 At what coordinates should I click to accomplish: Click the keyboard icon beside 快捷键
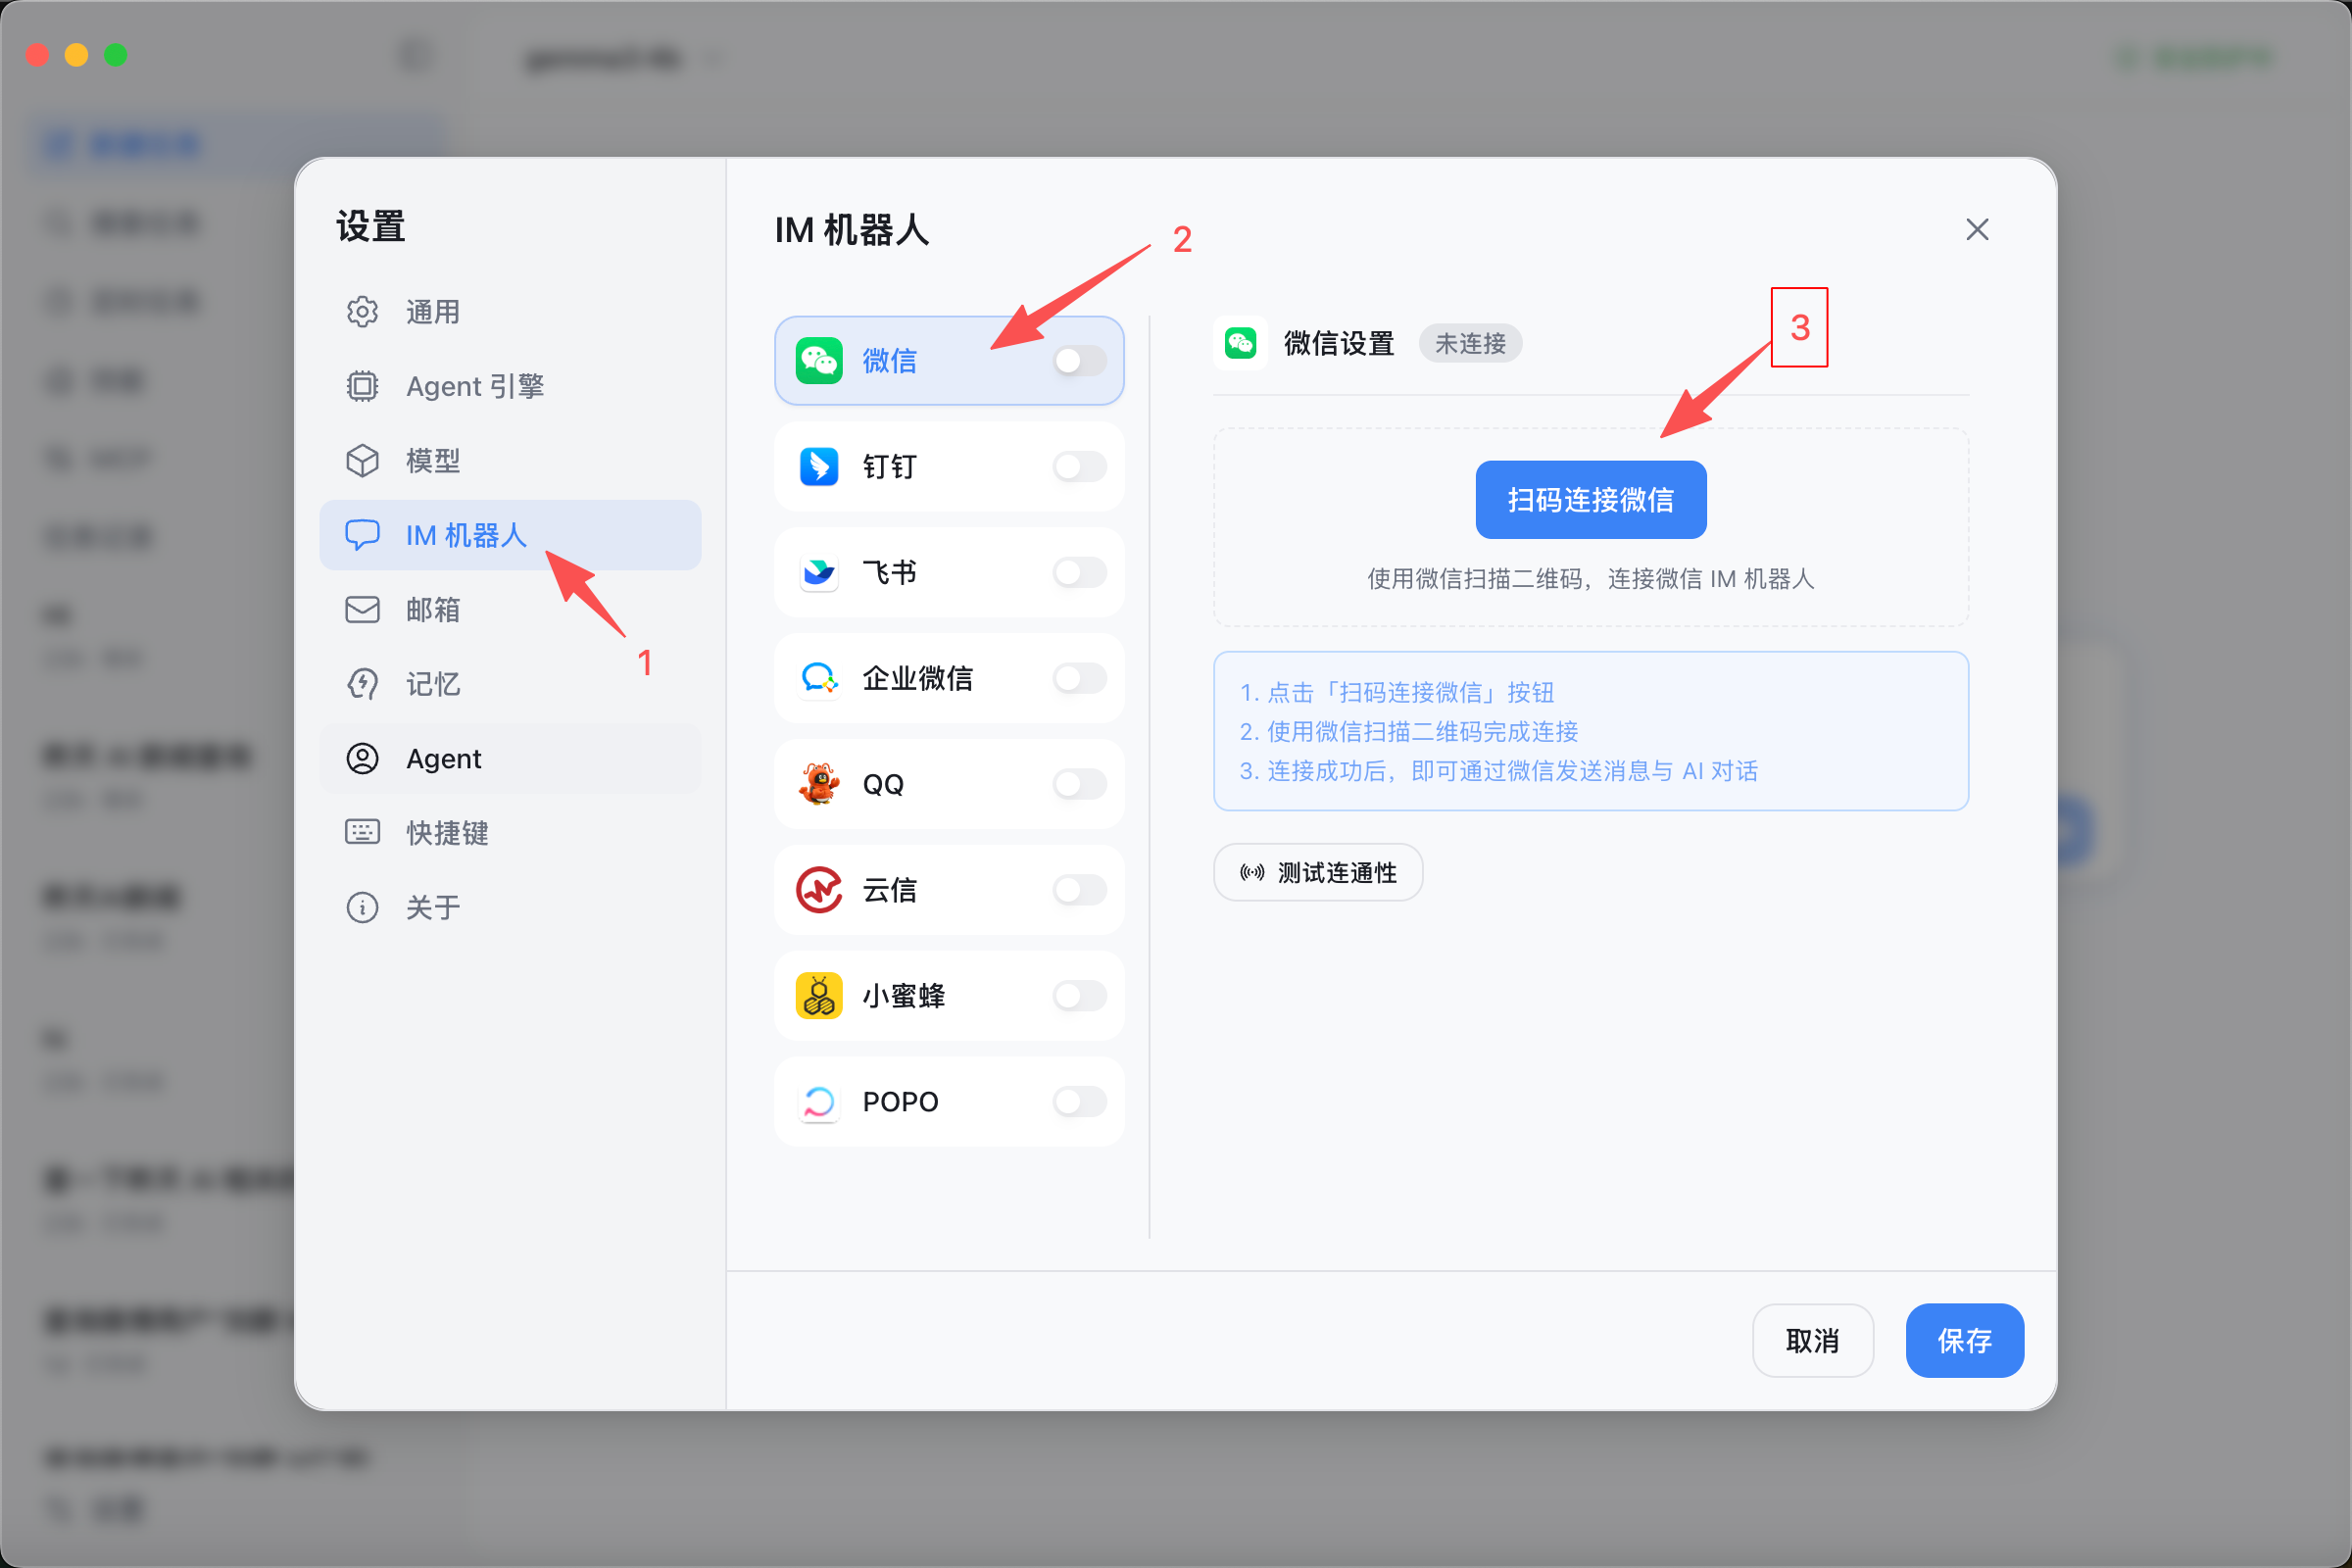[362, 832]
